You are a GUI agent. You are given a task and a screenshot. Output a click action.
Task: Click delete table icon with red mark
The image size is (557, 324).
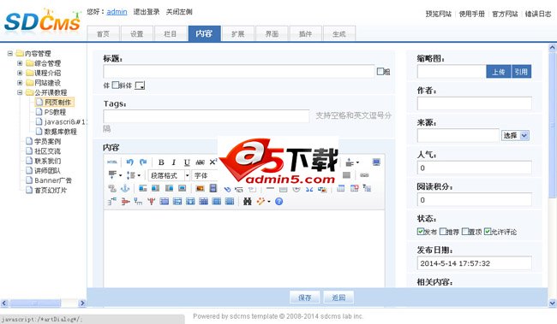tap(354, 188)
